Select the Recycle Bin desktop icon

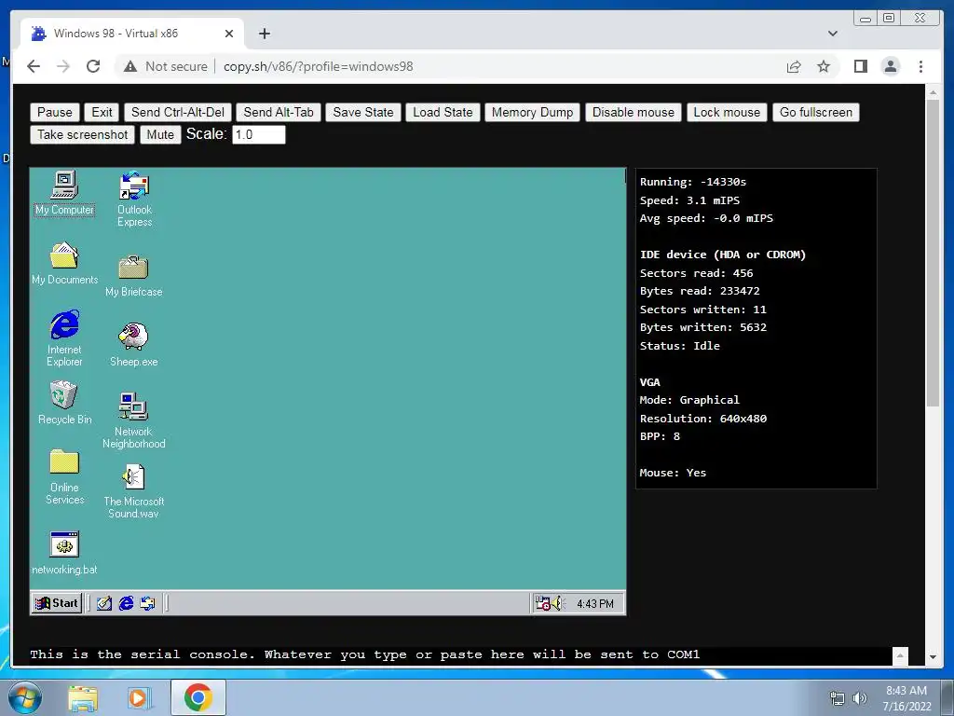[x=64, y=403]
